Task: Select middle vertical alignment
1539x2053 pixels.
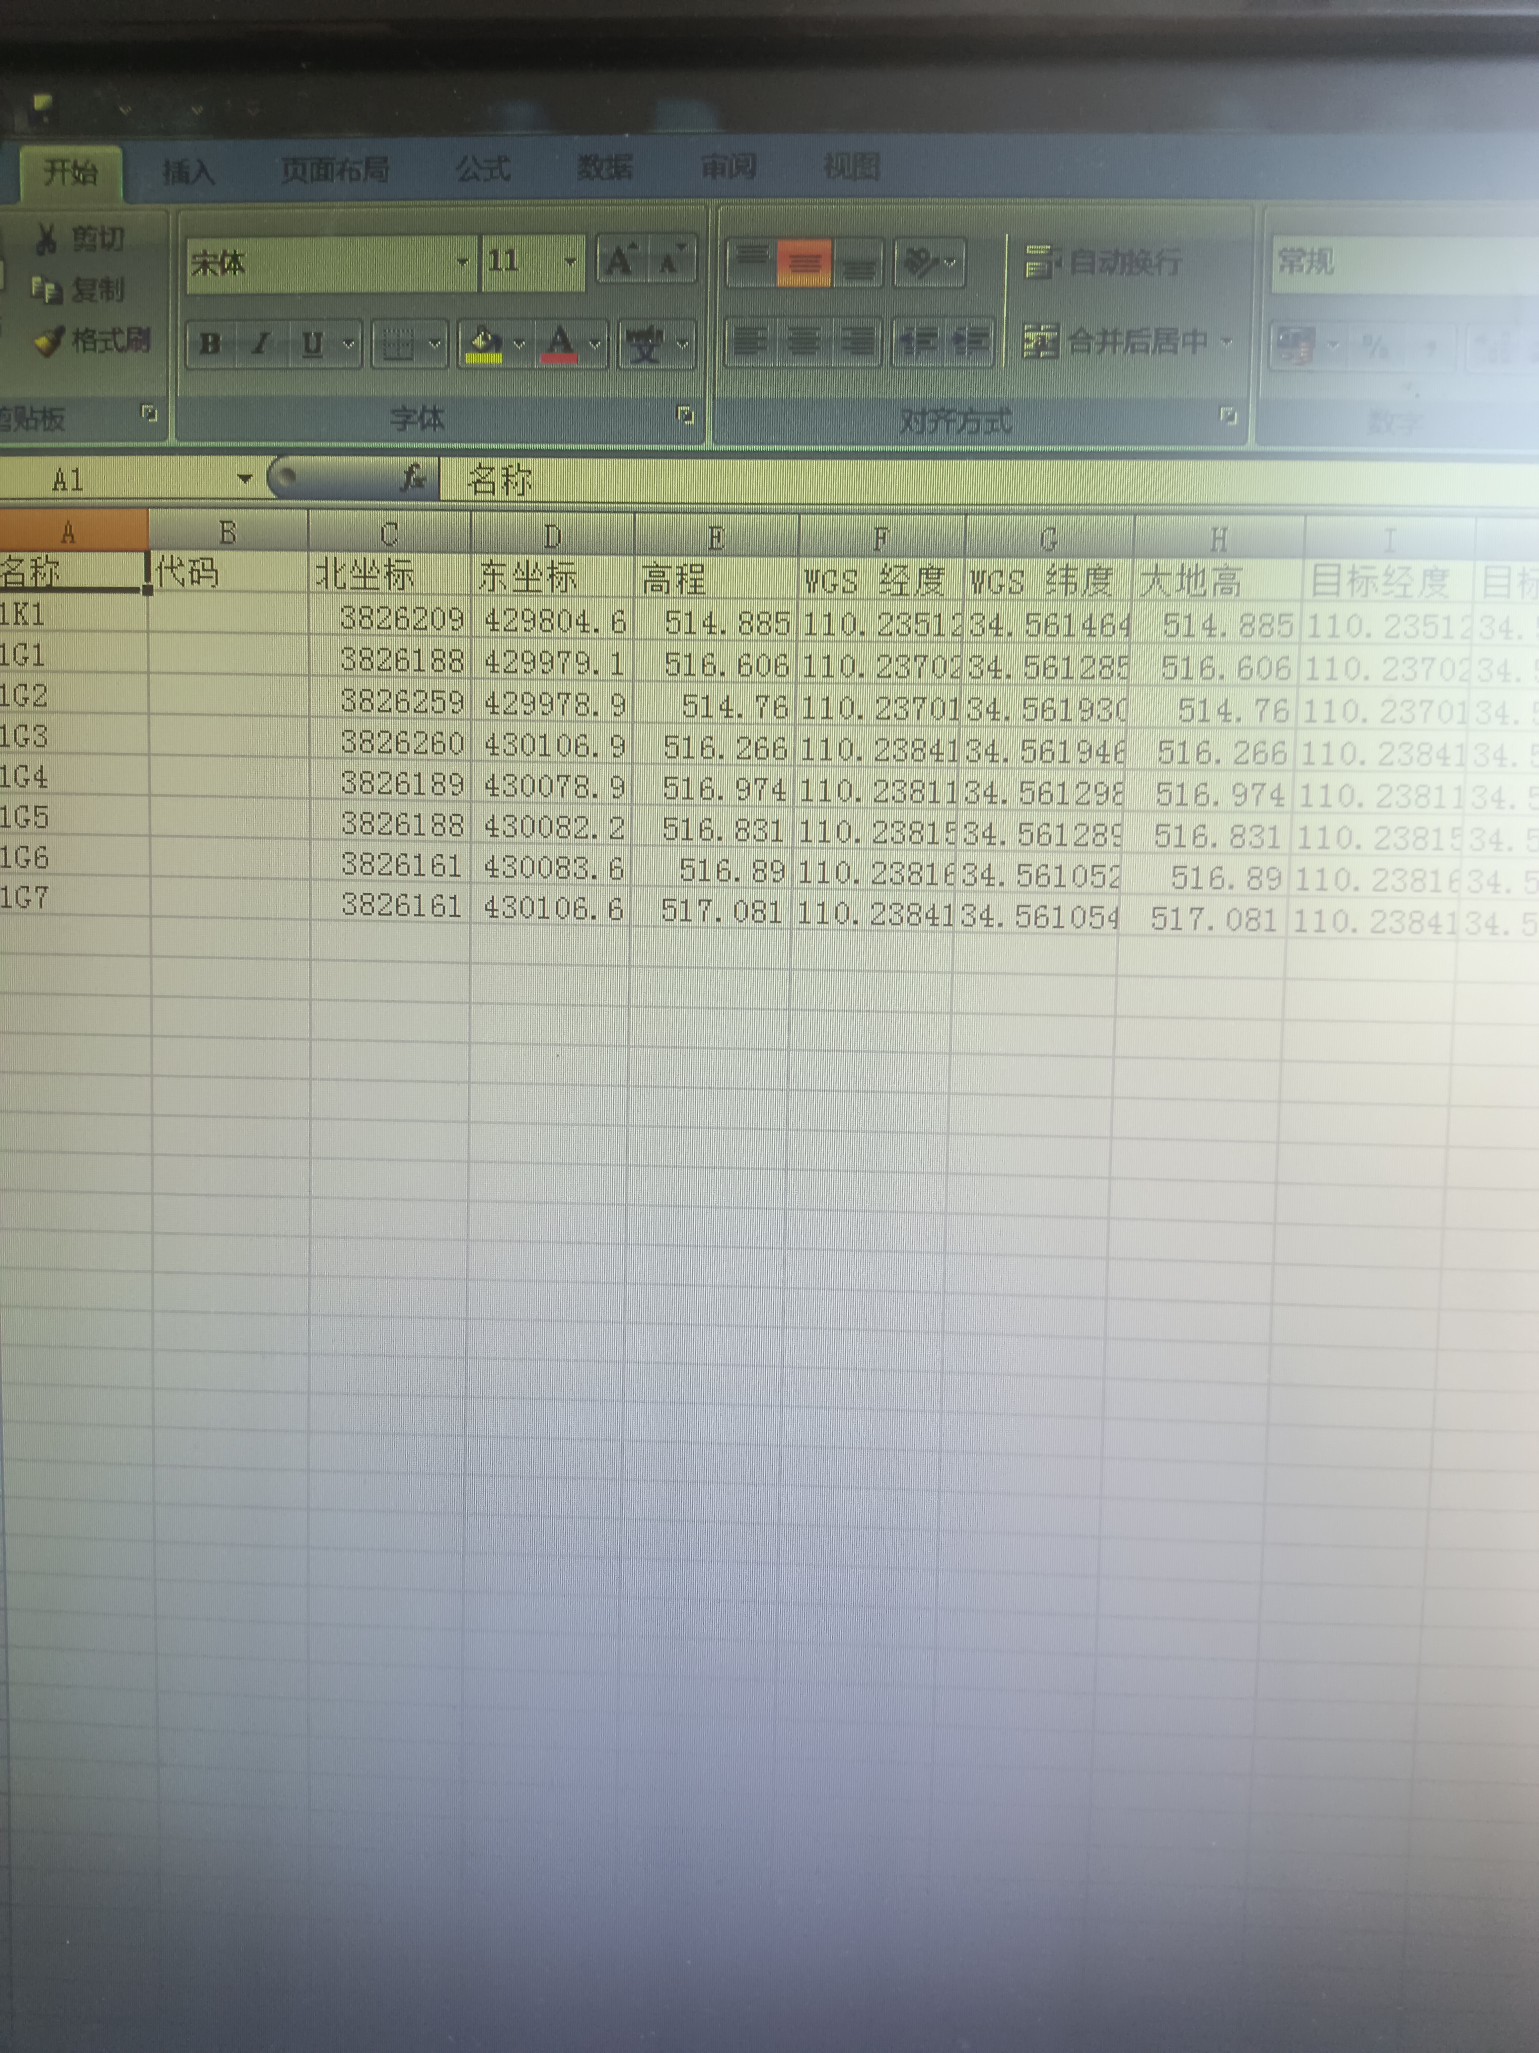Action: coord(805,264)
